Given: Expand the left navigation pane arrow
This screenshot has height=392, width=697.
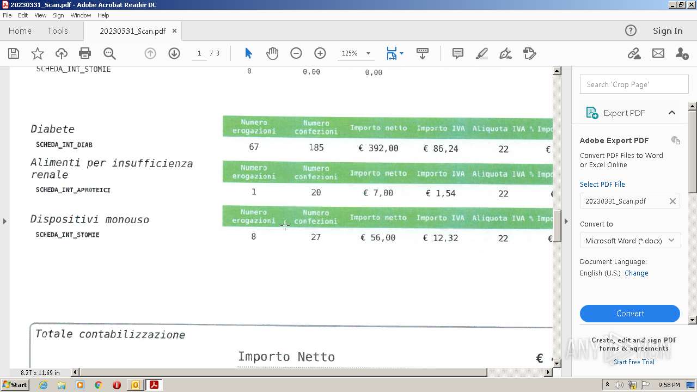Looking at the screenshot, I should point(5,221).
